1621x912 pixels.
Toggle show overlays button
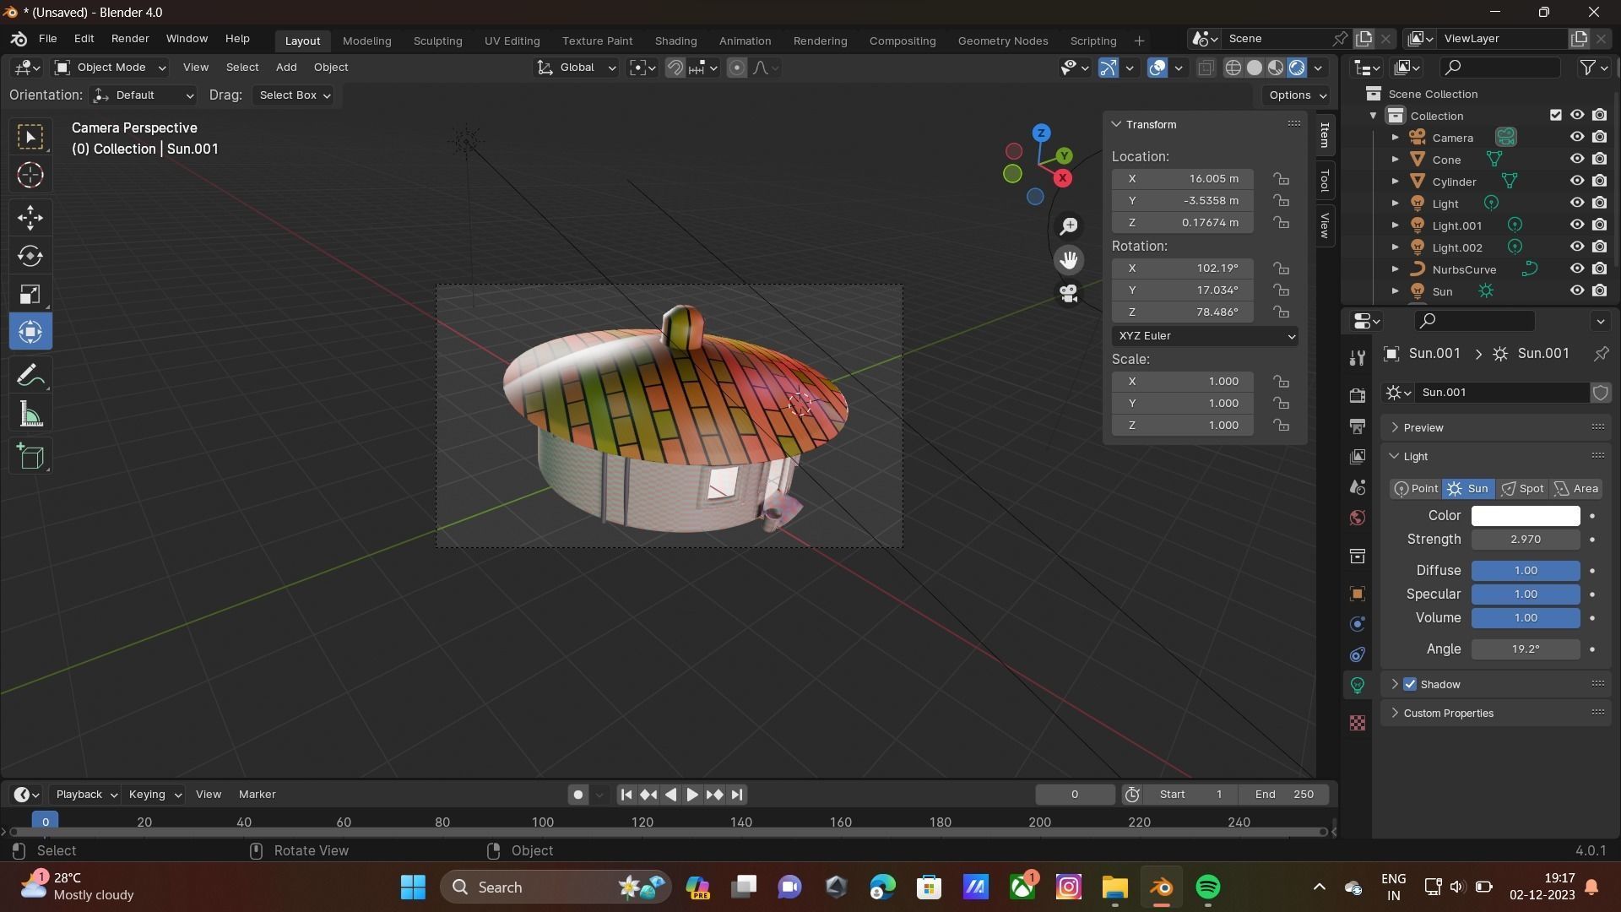coord(1157,68)
